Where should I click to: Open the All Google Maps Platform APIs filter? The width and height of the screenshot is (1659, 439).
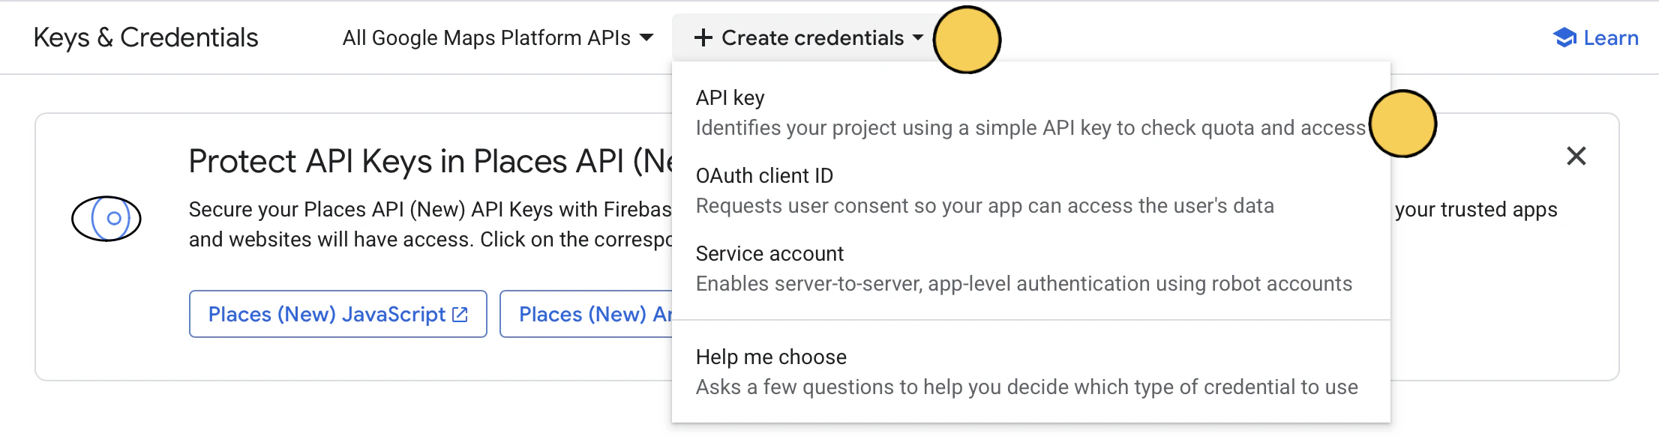coord(487,37)
